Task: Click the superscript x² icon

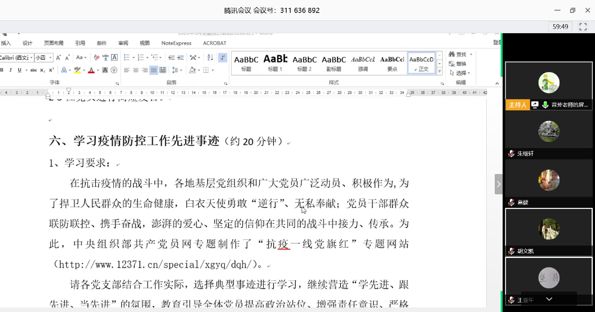Action: pyautogui.click(x=51, y=70)
